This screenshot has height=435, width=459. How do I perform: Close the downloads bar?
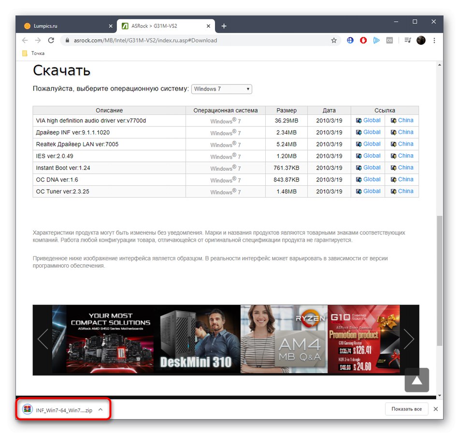(436, 409)
